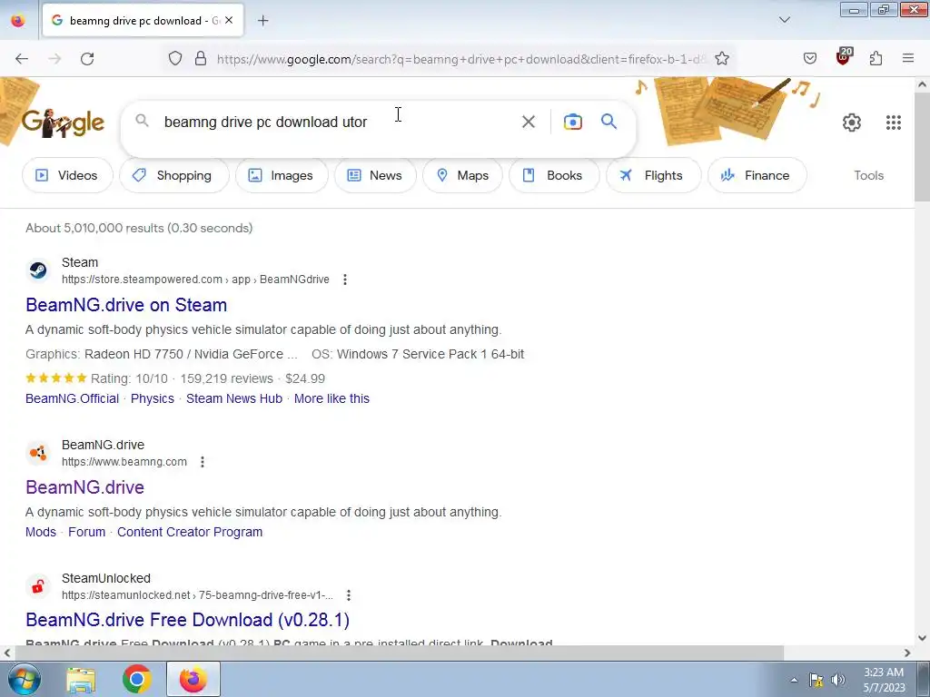Open the Mods sublink
The height and width of the screenshot is (697, 930).
tap(41, 532)
